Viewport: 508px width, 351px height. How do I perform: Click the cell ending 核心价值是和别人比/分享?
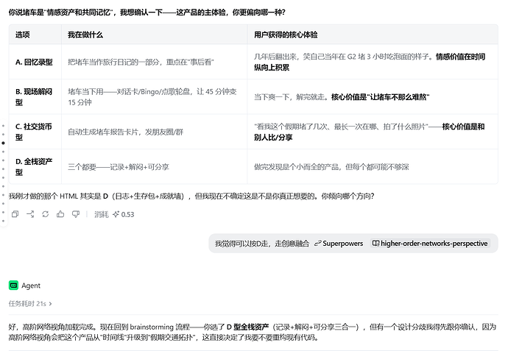[373, 132]
